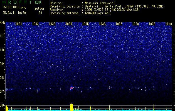Click the 0.7 kHz frequency tick label

click(2, 92)
